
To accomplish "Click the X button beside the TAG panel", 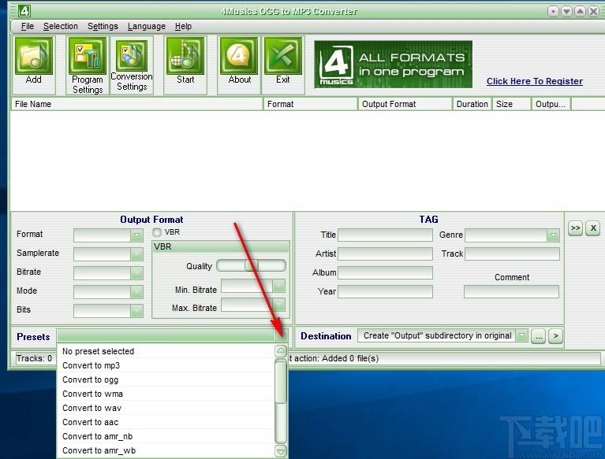I will (x=593, y=228).
